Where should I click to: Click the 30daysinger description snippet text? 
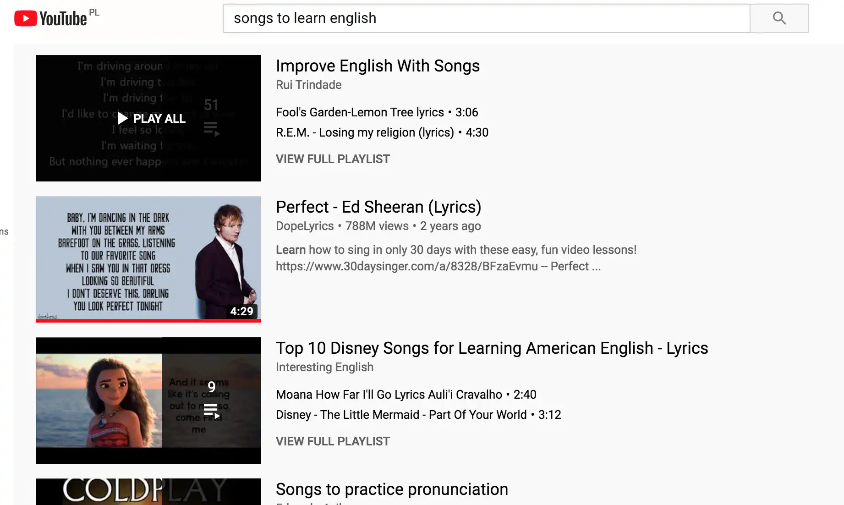tap(456, 258)
